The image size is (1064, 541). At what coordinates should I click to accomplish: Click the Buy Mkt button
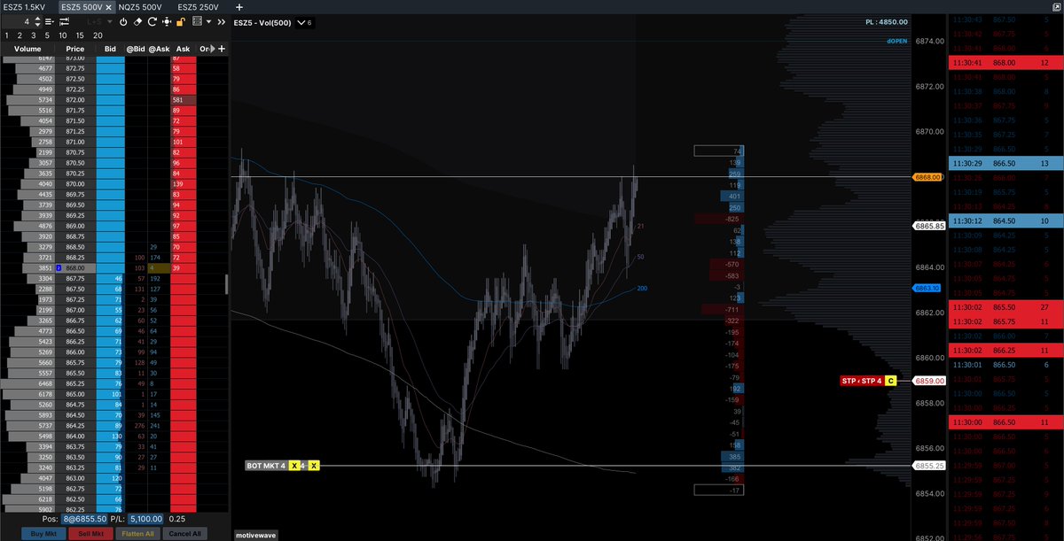coord(42,534)
